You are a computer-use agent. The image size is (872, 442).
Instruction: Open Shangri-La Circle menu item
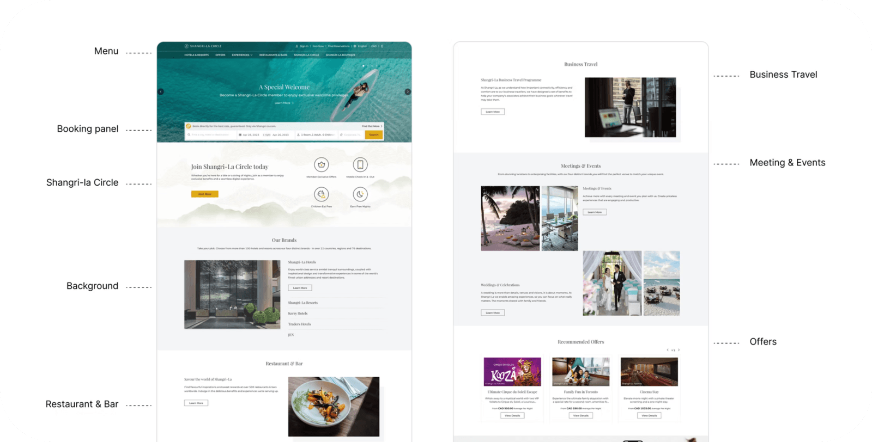pyautogui.click(x=306, y=55)
